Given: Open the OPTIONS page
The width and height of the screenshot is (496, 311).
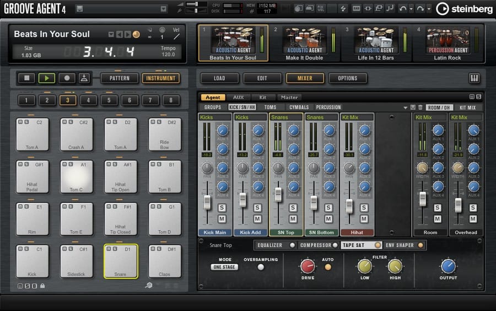Looking at the screenshot, I should coord(348,78).
